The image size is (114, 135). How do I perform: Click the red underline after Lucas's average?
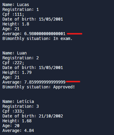[x=74, y=34]
